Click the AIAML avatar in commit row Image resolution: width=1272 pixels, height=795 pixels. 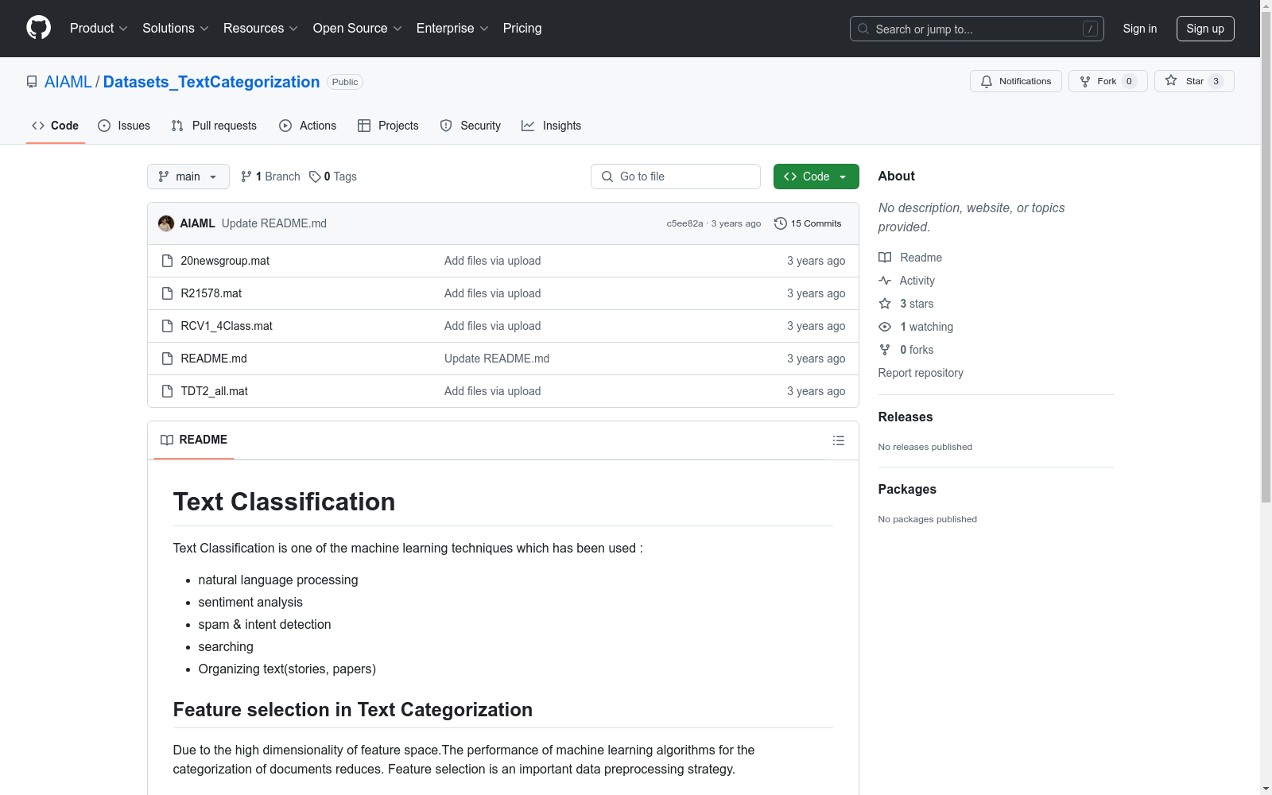click(166, 223)
